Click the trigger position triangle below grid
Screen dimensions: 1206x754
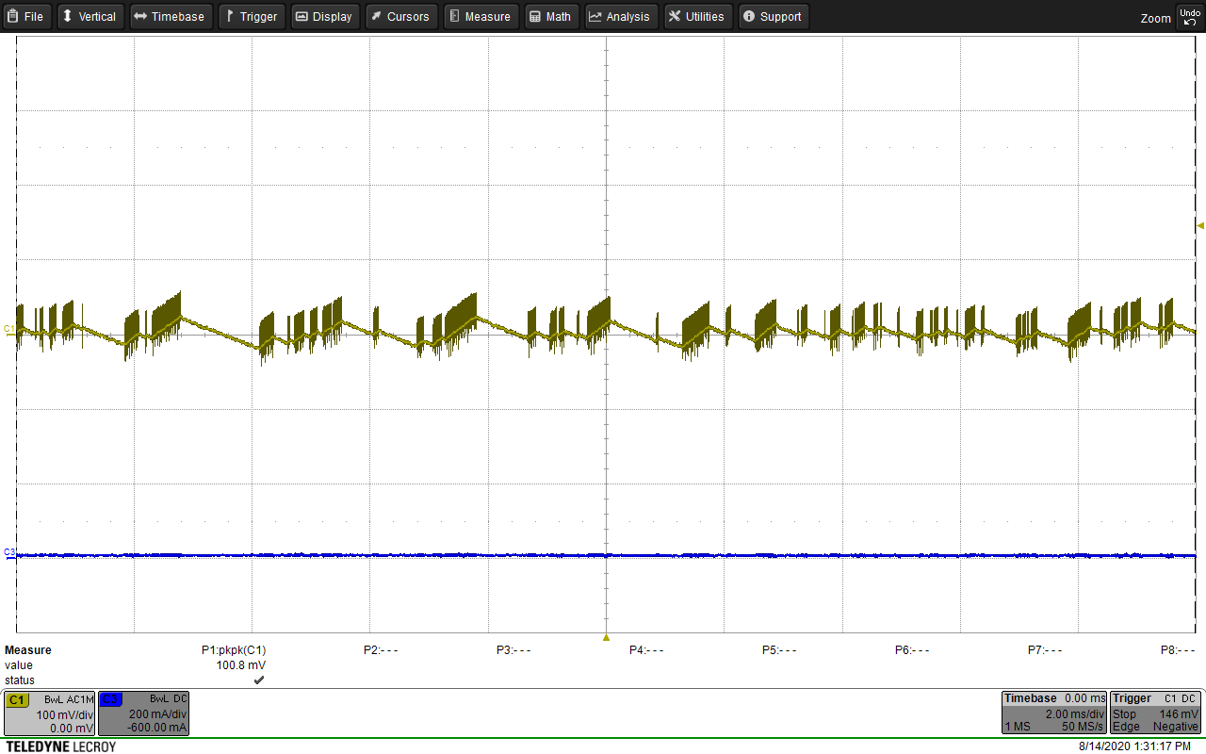coord(606,638)
